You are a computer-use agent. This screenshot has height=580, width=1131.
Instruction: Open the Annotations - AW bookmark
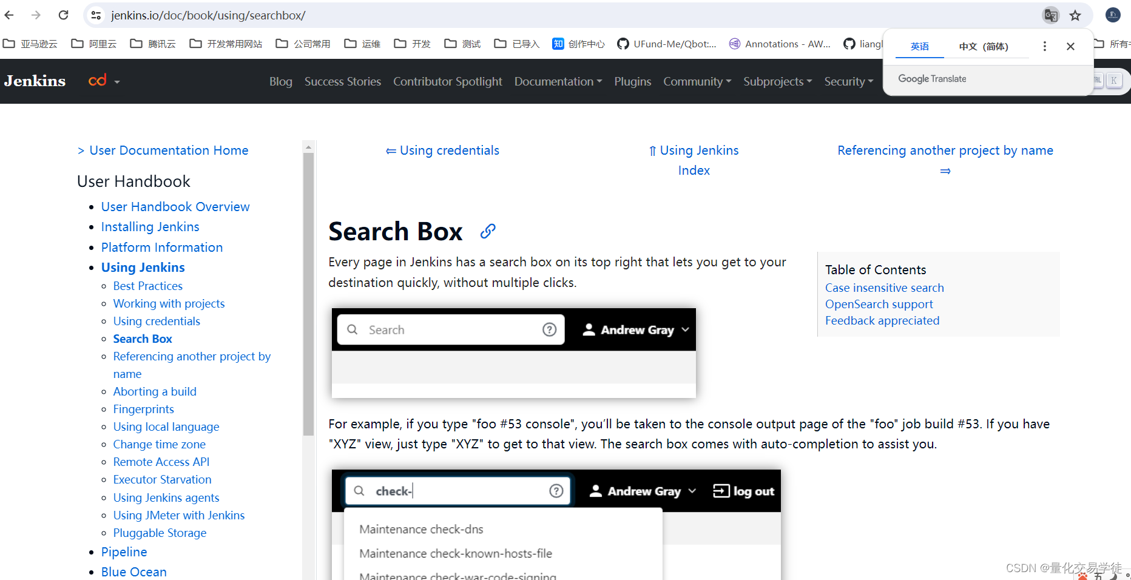tap(780, 44)
